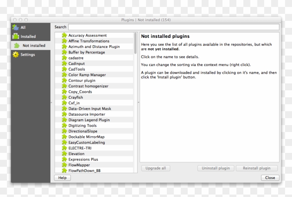Open the Settings tab
Viewport: 292px width, 197px height.
tap(31, 54)
